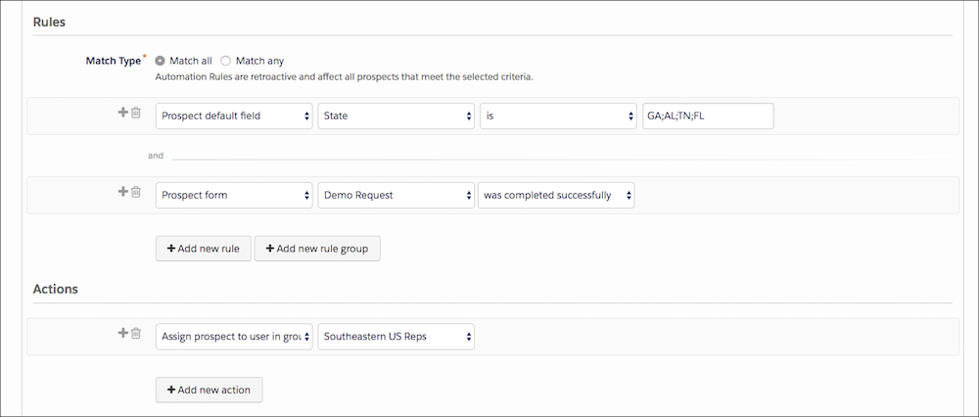Open the Prospect default field dropdown
Image resolution: width=979 pixels, height=417 pixels.
pos(234,116)
